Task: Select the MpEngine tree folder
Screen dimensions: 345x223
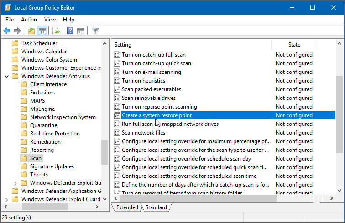Action: (x=42, y=109)
